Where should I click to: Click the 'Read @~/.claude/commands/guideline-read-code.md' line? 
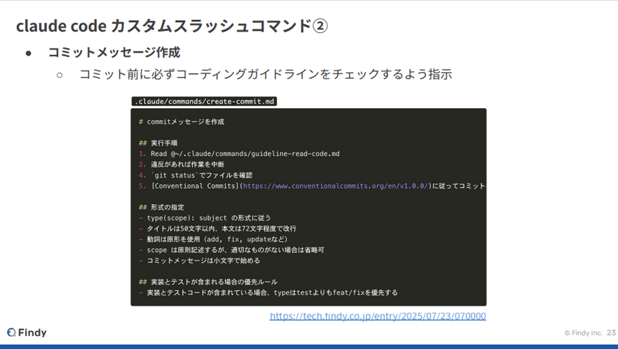[244, 154]
